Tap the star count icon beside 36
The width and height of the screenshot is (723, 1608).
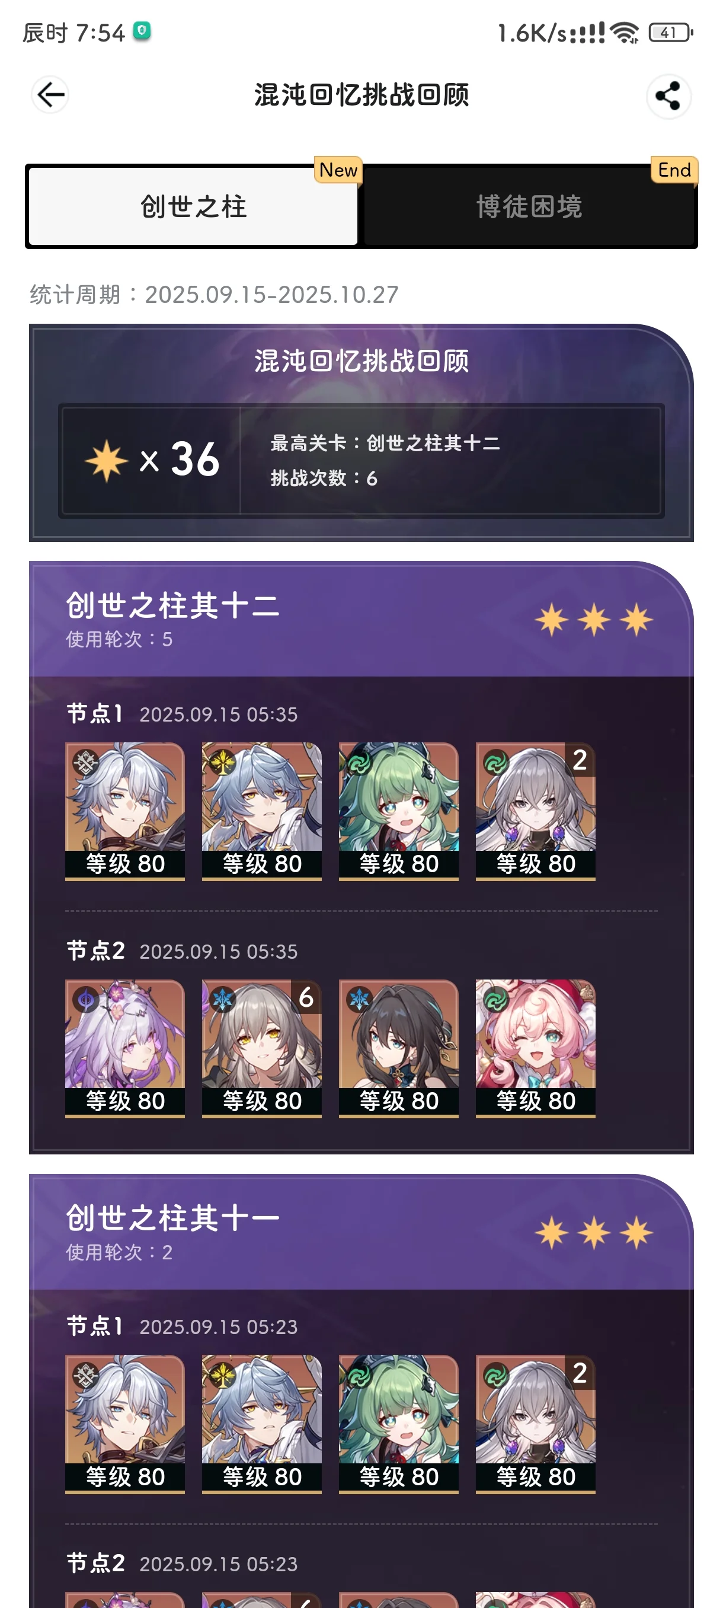click(107, 461)
